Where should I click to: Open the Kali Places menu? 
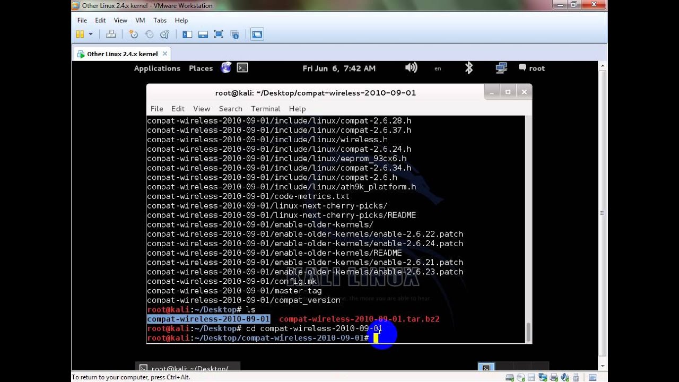(x=201, y=68)
